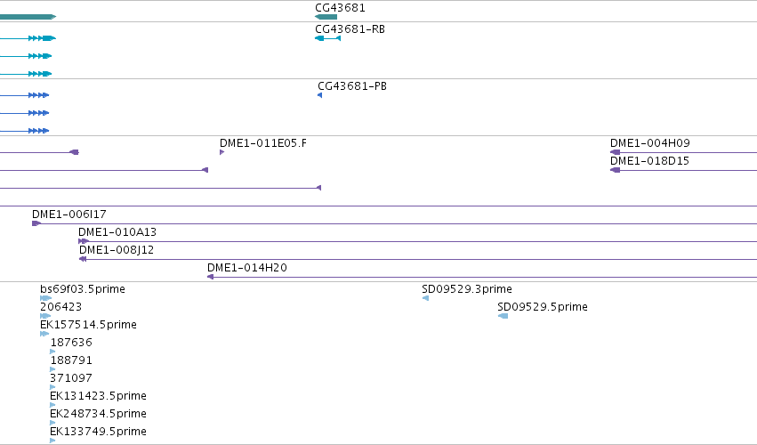757x445 pixels.
Task: Select the DME1-004H09 label
Action: pyautogui.click(x=650, y=143)
